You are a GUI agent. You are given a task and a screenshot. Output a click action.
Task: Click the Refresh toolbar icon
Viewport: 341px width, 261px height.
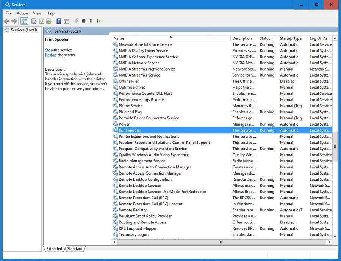[x=42, y=21]
